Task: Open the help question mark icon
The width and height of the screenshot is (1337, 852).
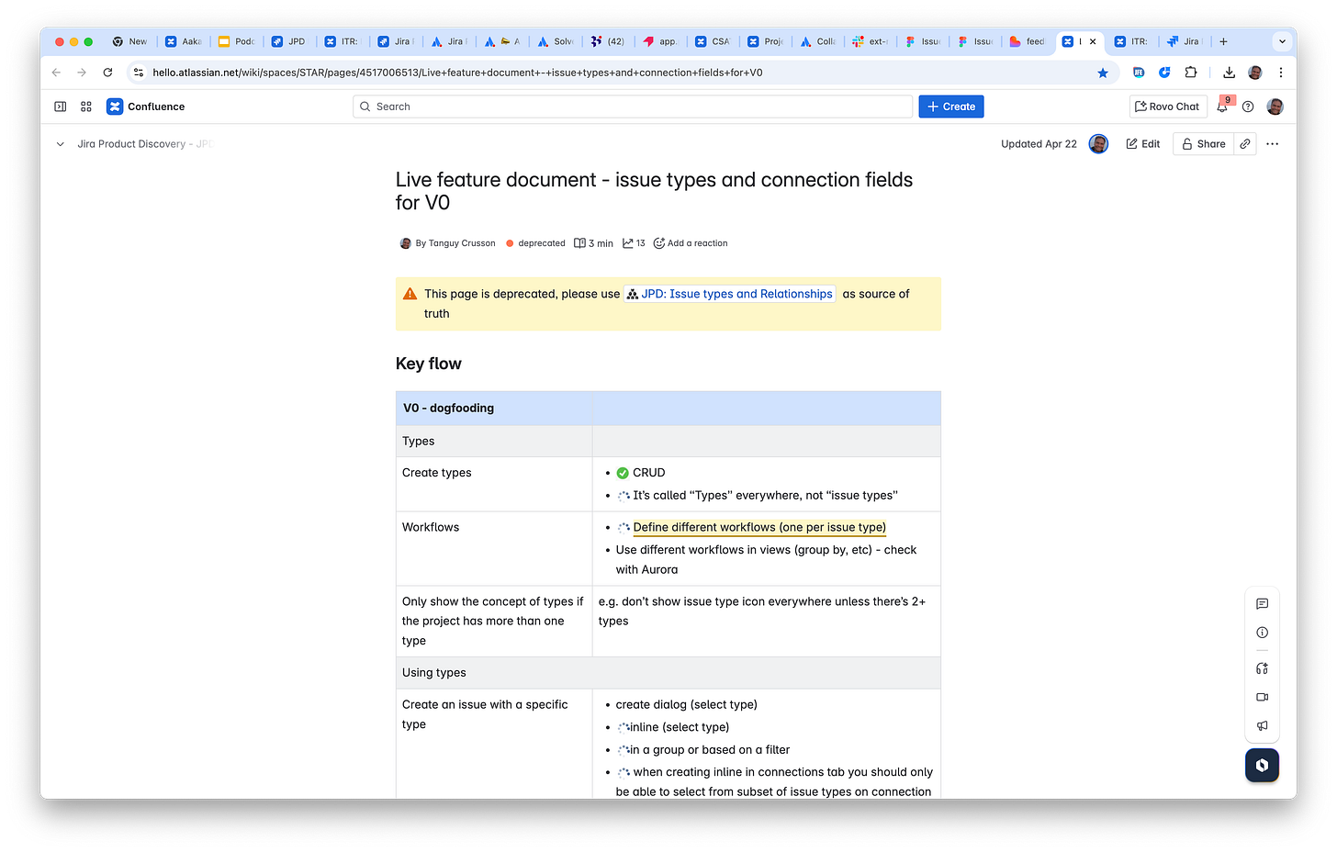Action: pos(1248,106)
